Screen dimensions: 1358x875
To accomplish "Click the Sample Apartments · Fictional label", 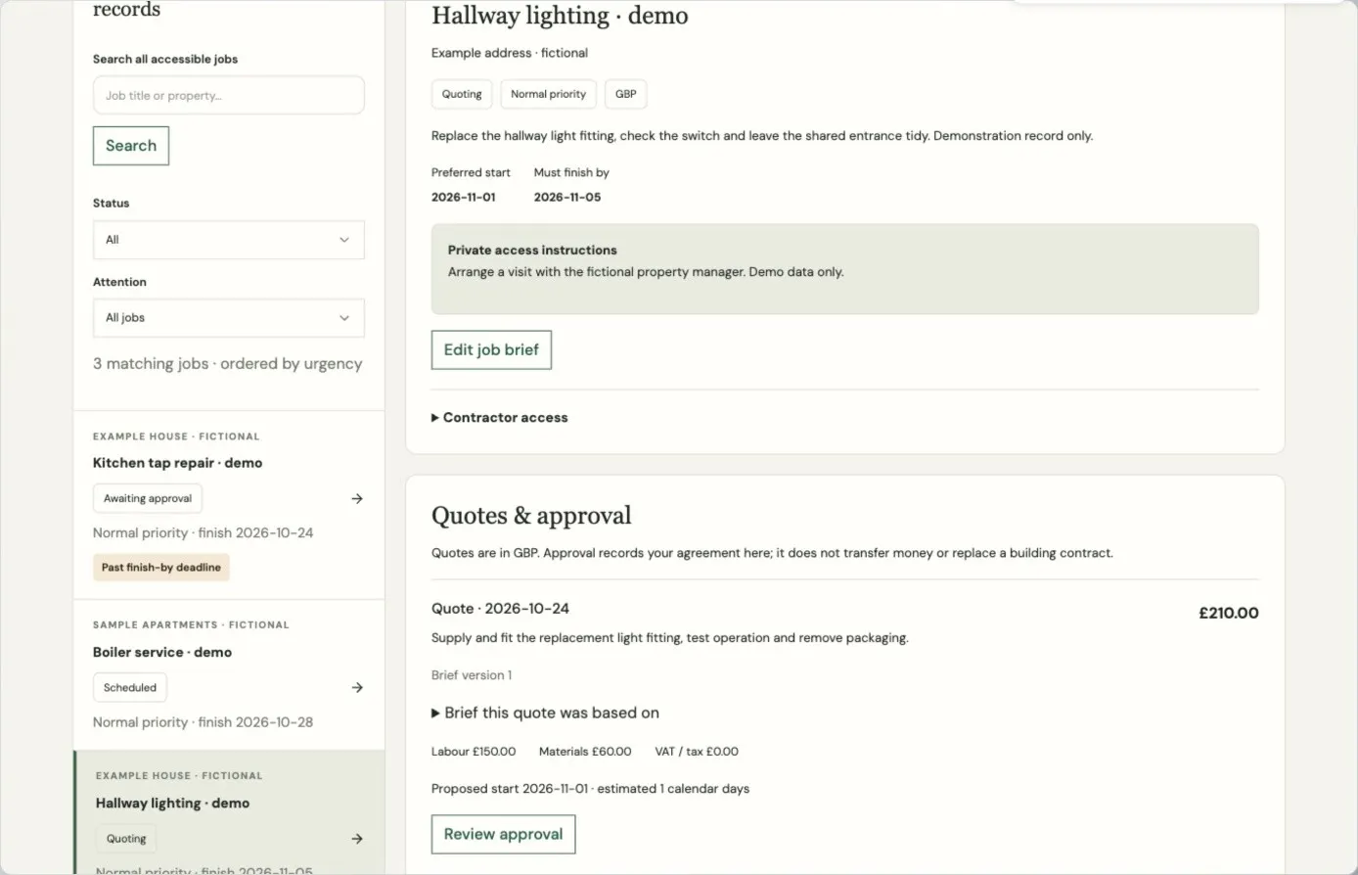I will point(191,624).
